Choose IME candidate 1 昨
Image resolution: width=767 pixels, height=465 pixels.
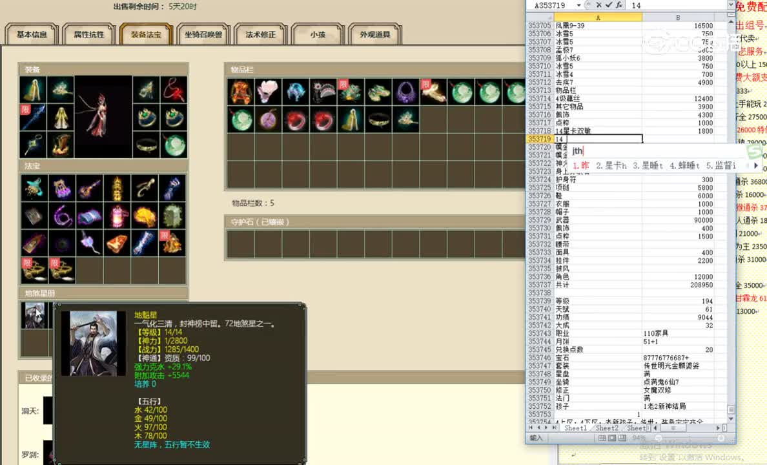point(581,166)
